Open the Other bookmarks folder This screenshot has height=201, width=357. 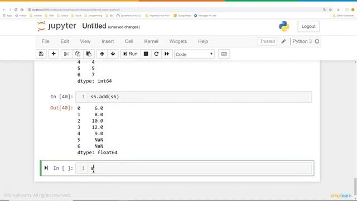(x=344, y=16)
